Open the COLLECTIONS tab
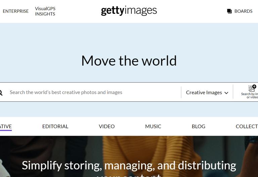This screenshot has height=177, width=258. (x=247, y=127)
